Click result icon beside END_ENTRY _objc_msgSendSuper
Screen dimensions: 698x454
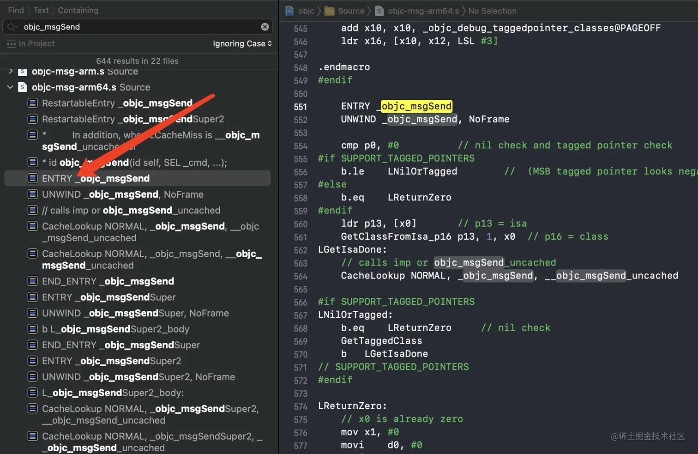coord(33,345)
